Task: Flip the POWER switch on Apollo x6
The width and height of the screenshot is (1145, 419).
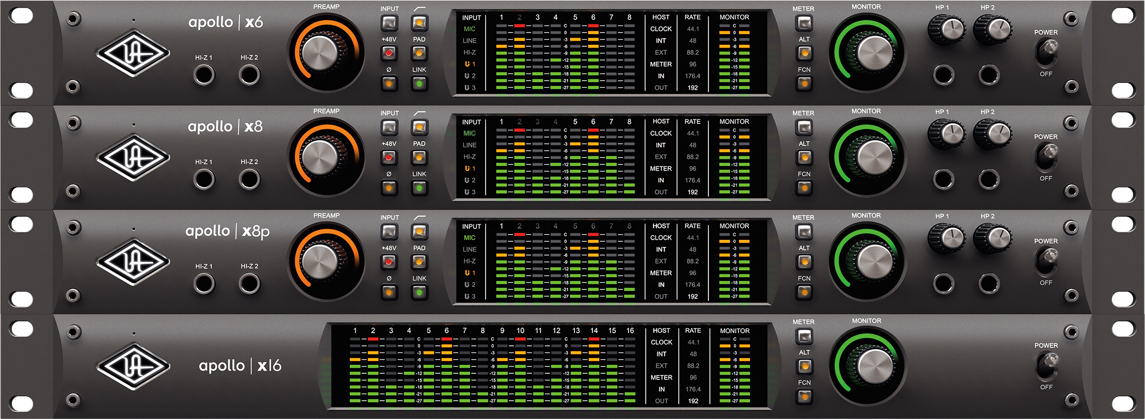Action: 1046,53
